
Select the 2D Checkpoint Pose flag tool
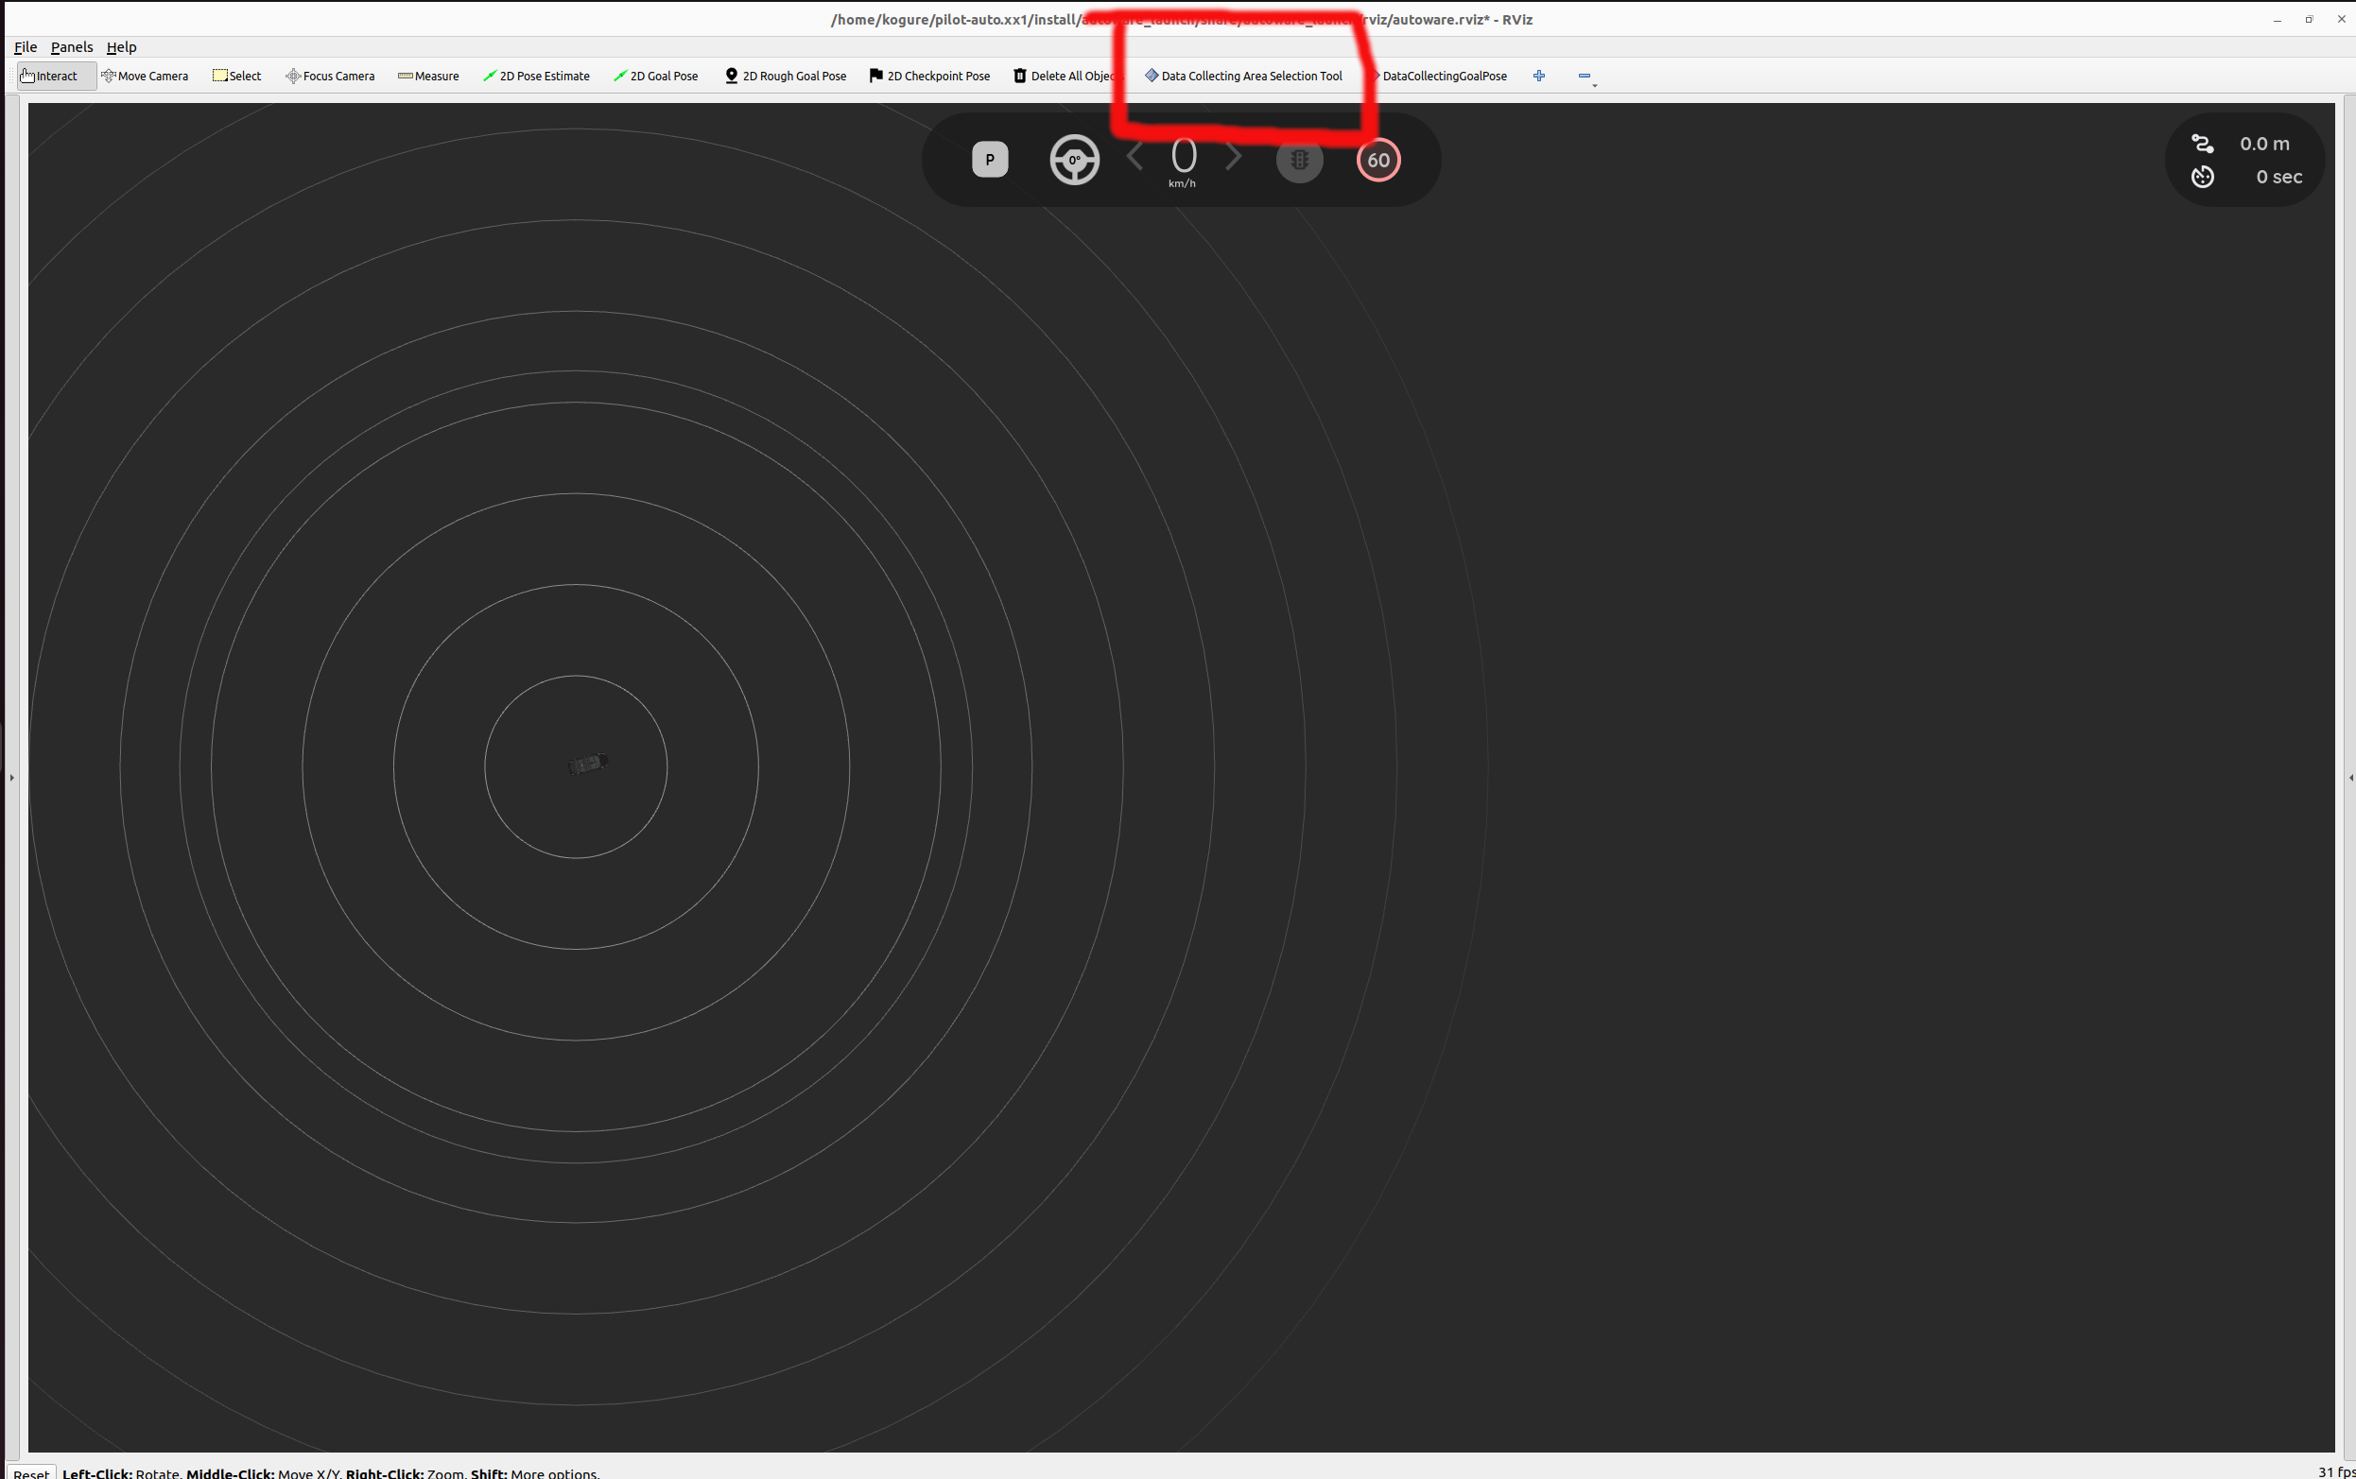click(x=929, y=77)
